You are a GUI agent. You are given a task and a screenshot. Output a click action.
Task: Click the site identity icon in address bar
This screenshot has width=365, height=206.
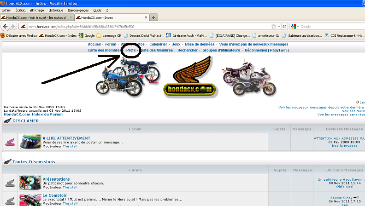23,27
